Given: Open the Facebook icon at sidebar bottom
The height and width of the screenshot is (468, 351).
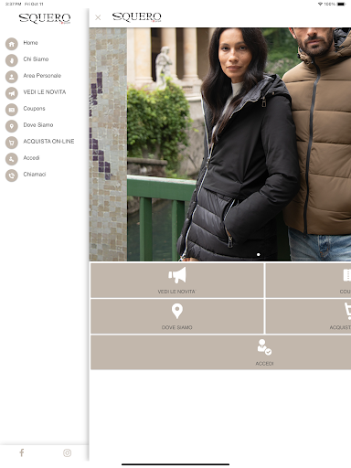Looking at the screenshot, I should (x=22, y=452).
